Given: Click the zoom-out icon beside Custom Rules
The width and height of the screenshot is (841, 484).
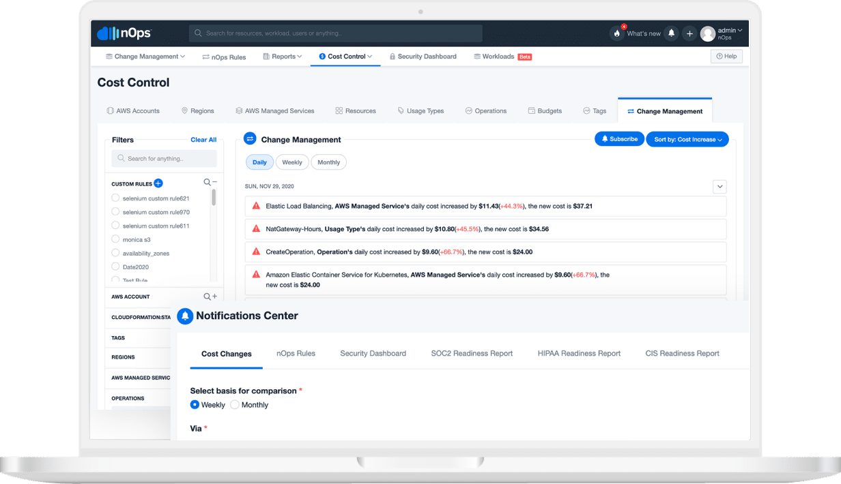Looking at the screenshot, I should coord(210,183).
